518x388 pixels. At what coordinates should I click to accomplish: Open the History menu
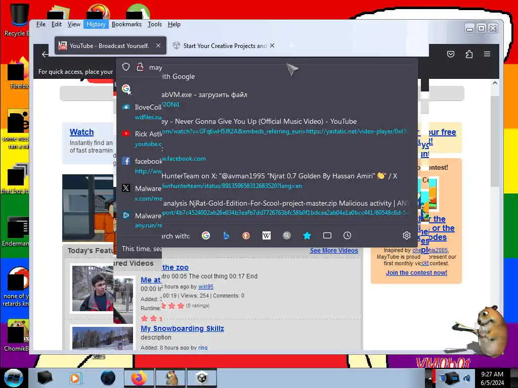click(96, 24)
